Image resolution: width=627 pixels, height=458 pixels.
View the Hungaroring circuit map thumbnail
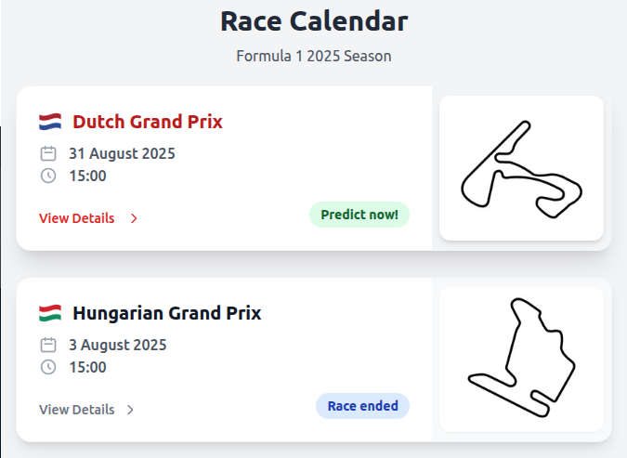tap(521, 360)
